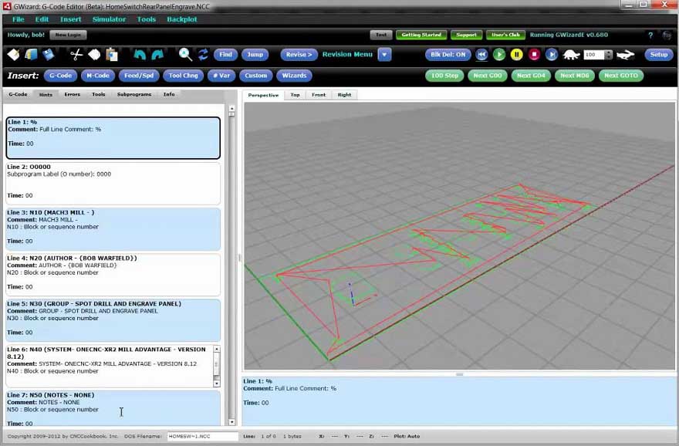Image resolution: width=679 pixels, height=446 pixels.
Task: Click the magnifying glass search icon
Action: [x=185, y=55]
